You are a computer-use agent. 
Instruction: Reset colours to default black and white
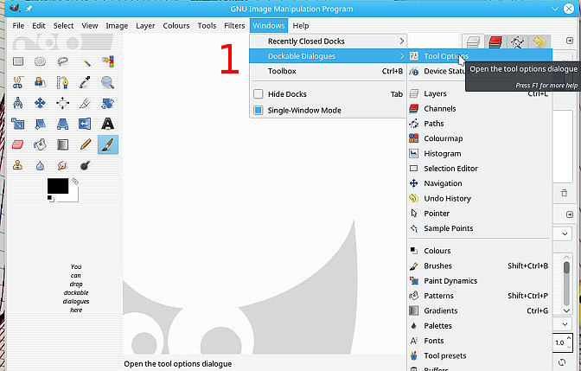coord(51,199)
